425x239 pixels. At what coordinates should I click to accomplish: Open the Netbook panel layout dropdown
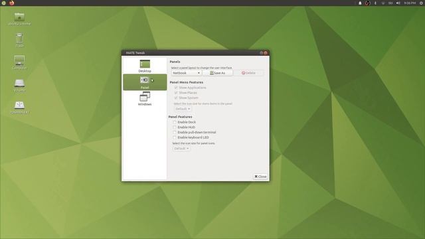click(186, 73)
